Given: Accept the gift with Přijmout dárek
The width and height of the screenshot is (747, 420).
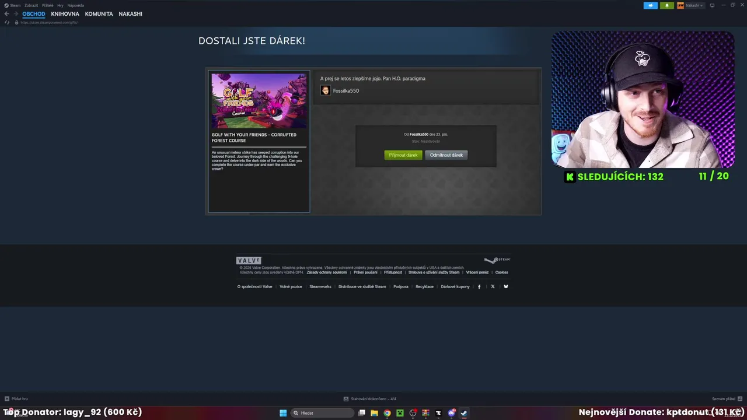Looking at the screenshot, I should click(403, 155).
